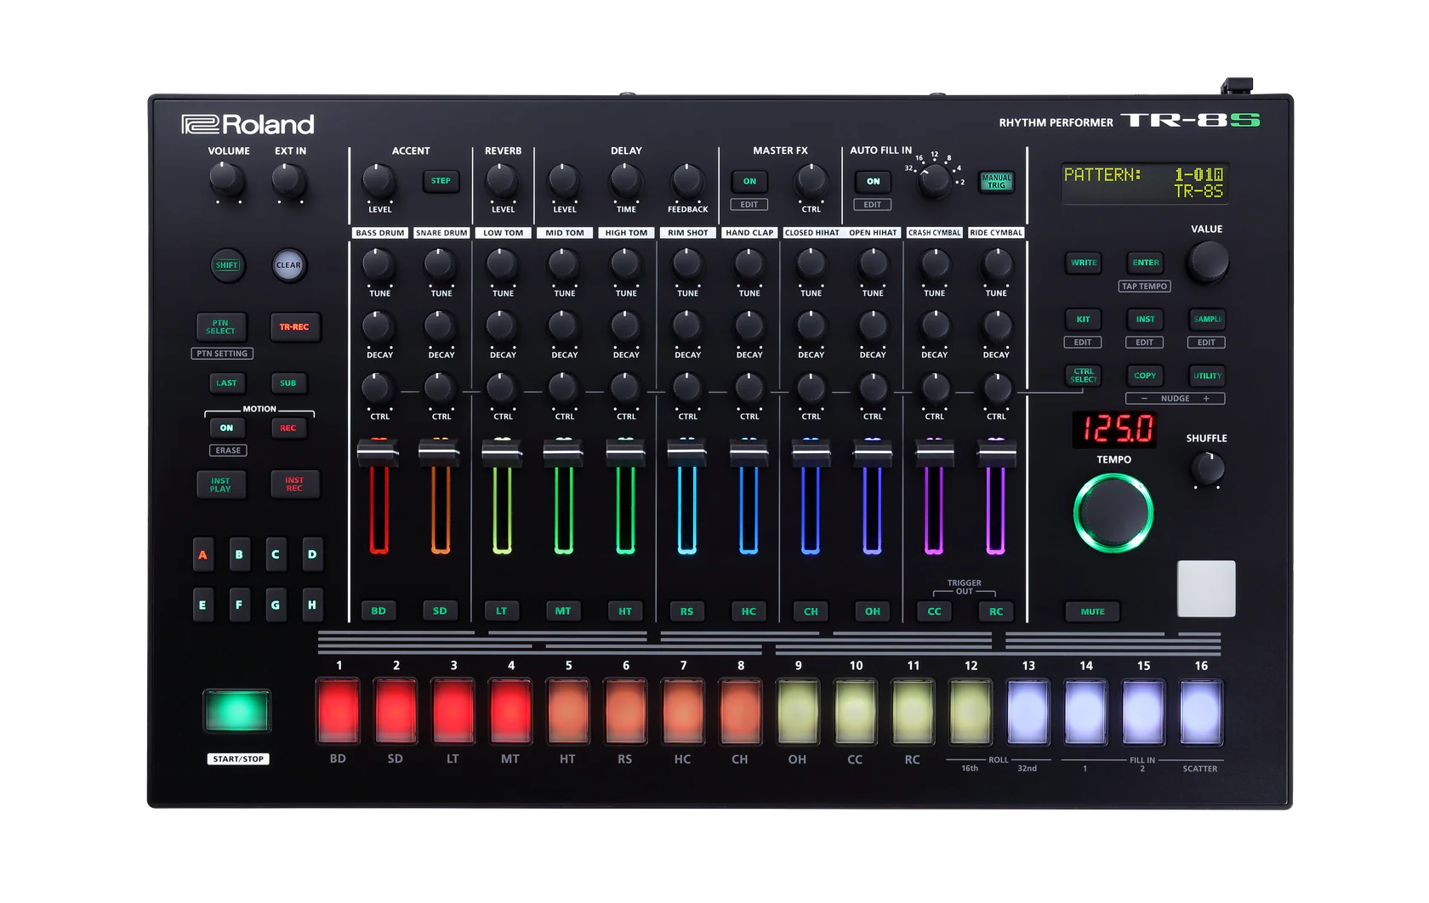Tap the CLEAR button
1429x903 pixels.
(x=288, y=265)
